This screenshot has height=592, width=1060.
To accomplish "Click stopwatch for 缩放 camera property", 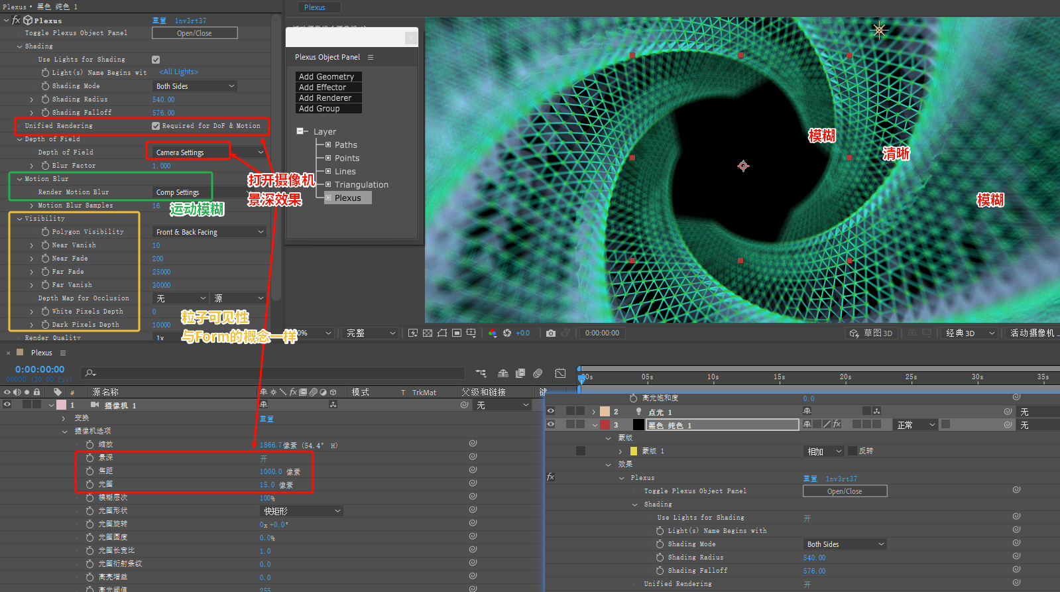I will pos(89,445).
